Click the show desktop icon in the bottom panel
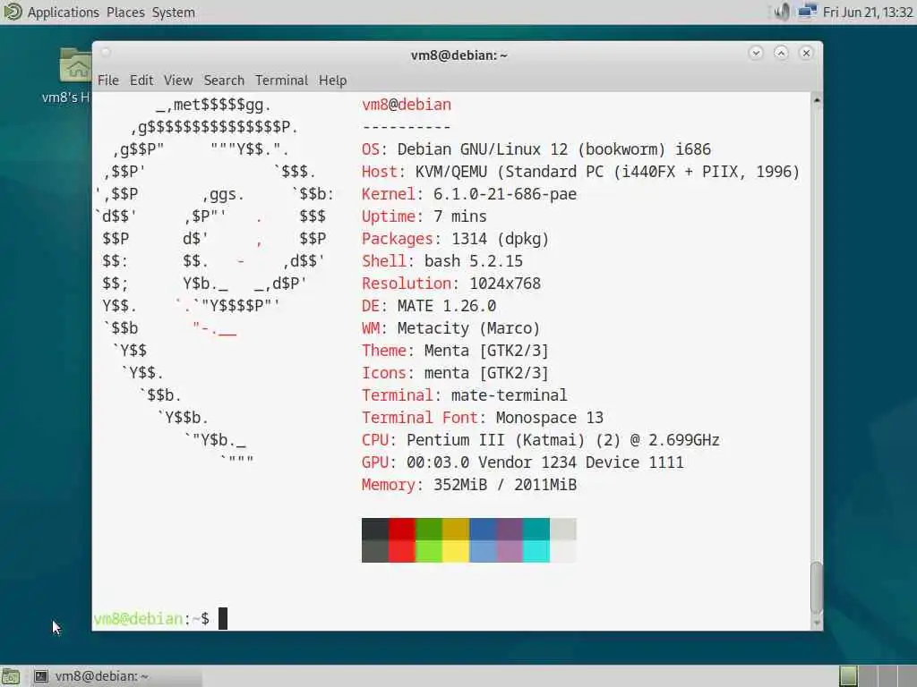The image size is (917, 687). 11,676
